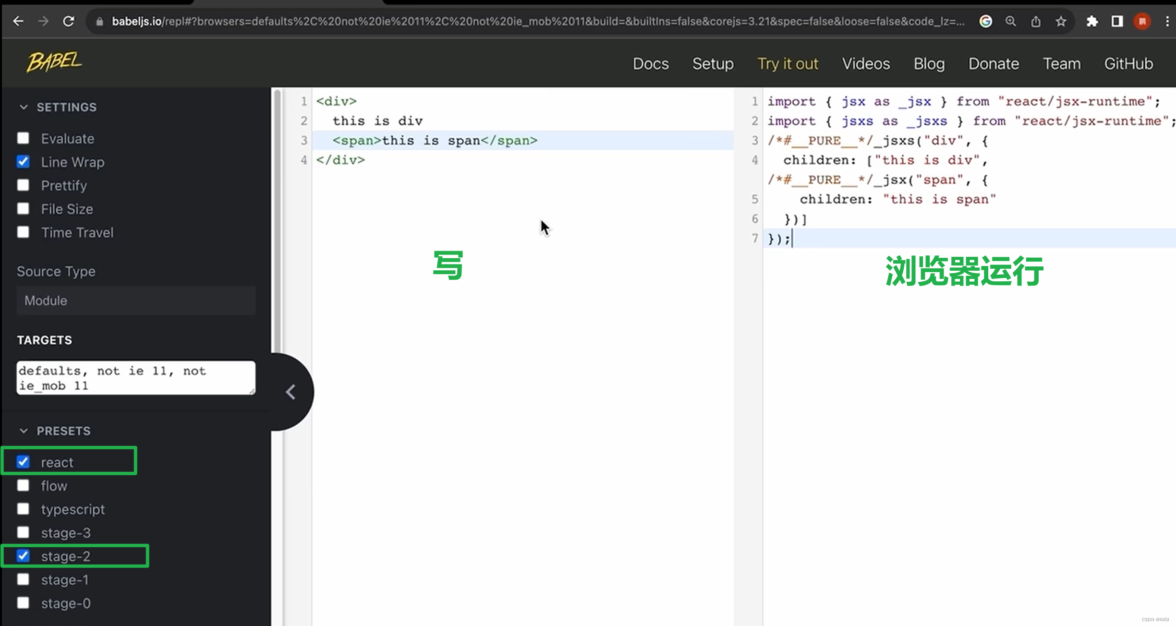This screenshot has height=626, width=1176.
Task: Open the Source Type dropdown
Action: pyautogui.click(x=136, y=300)
